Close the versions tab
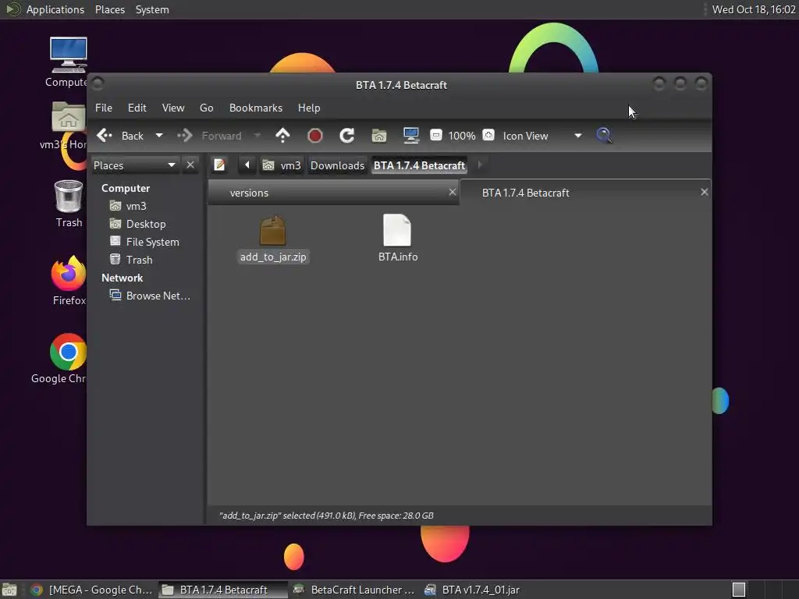799x599 pixels. (x=452, y=192)
